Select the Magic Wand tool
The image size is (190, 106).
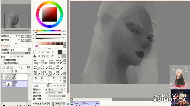coord(43,52)
